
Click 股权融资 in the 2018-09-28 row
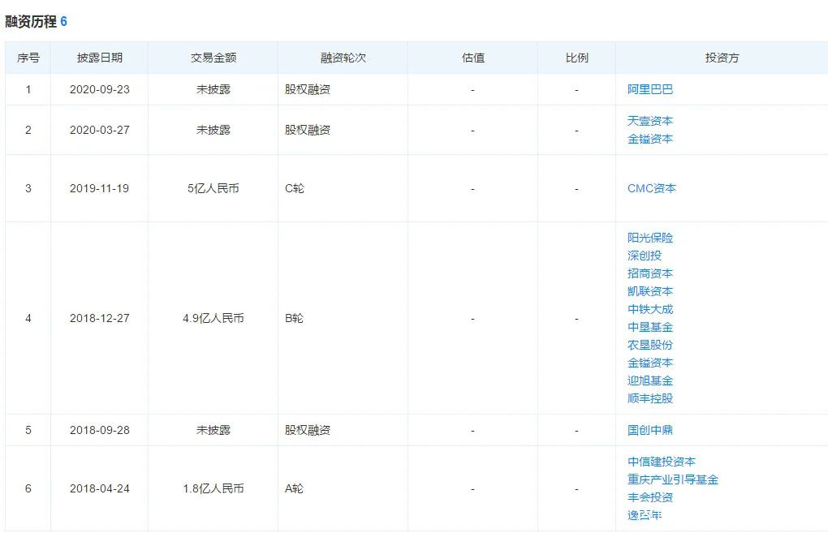point(308,431)
